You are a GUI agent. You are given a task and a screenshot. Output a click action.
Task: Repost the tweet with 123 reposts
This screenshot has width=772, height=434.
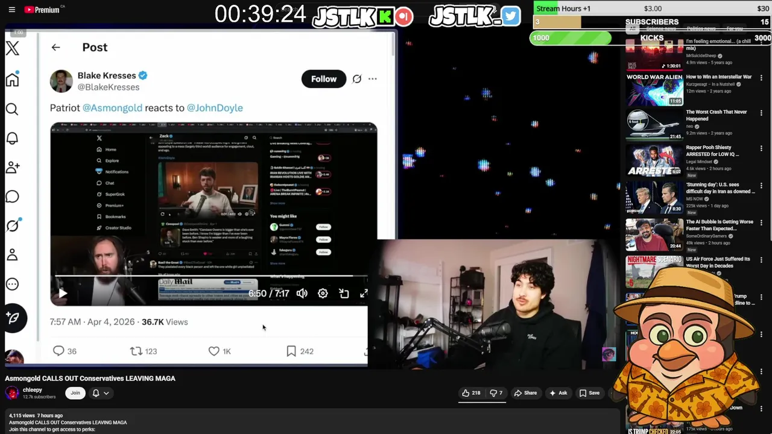(x=144, y=351)
